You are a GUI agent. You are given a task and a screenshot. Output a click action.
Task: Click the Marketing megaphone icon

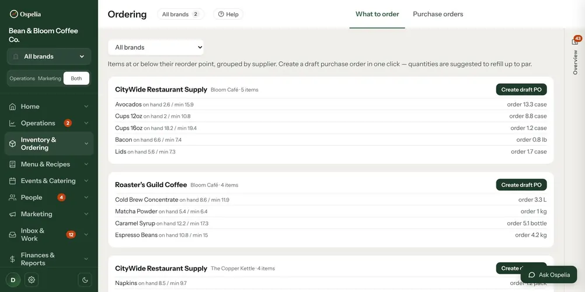coord(12,214)
